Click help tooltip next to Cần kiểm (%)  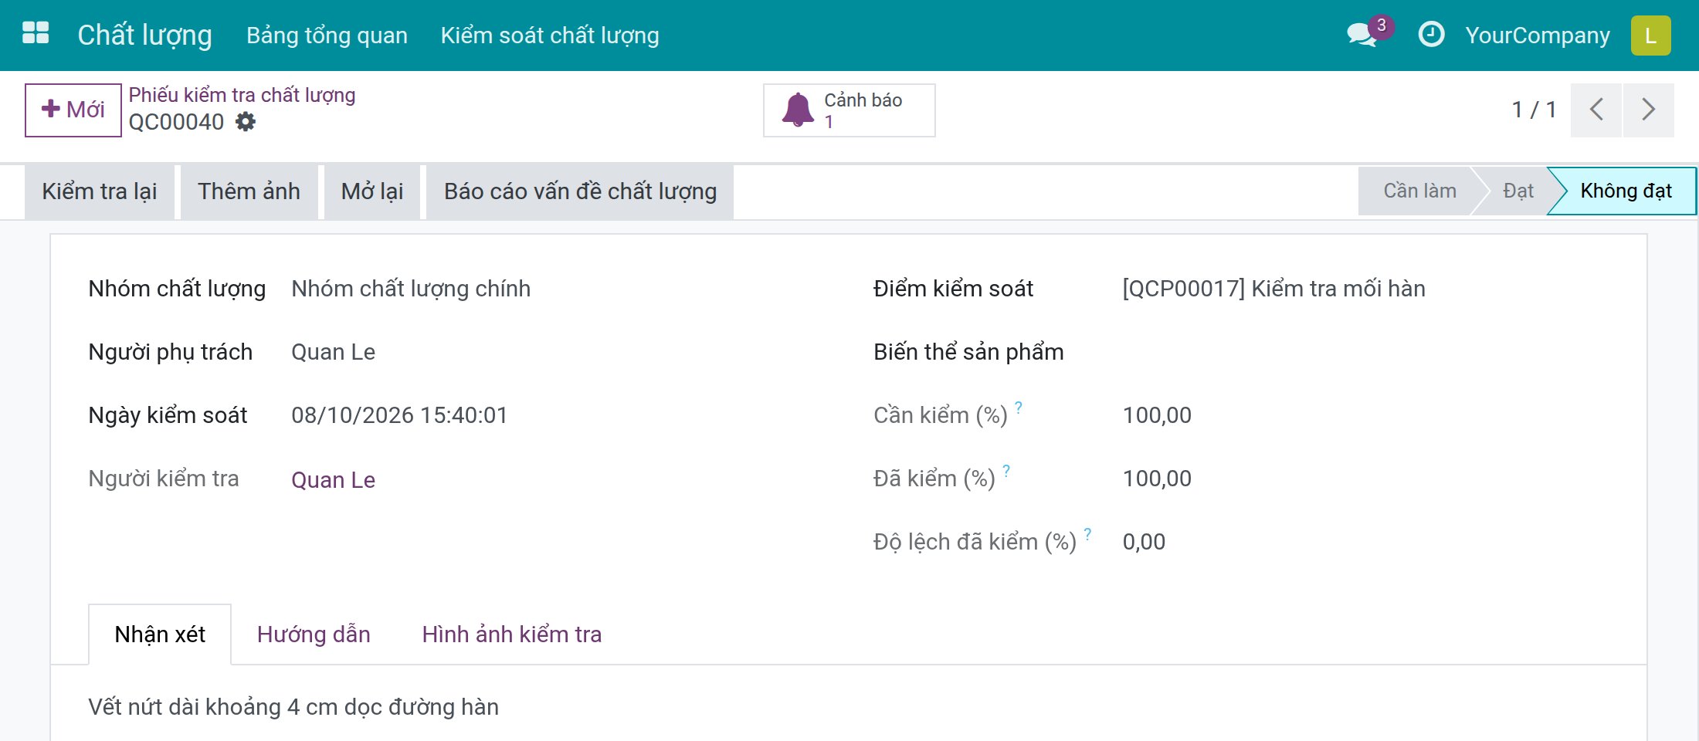pos(1019,407)
